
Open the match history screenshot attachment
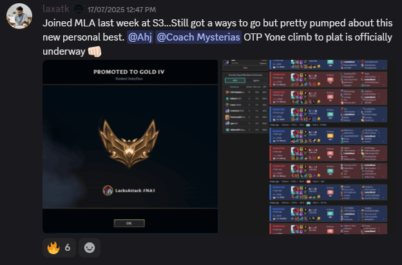point(305,147)
